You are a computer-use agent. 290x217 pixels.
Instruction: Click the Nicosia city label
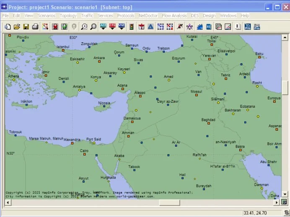[104, 103]
